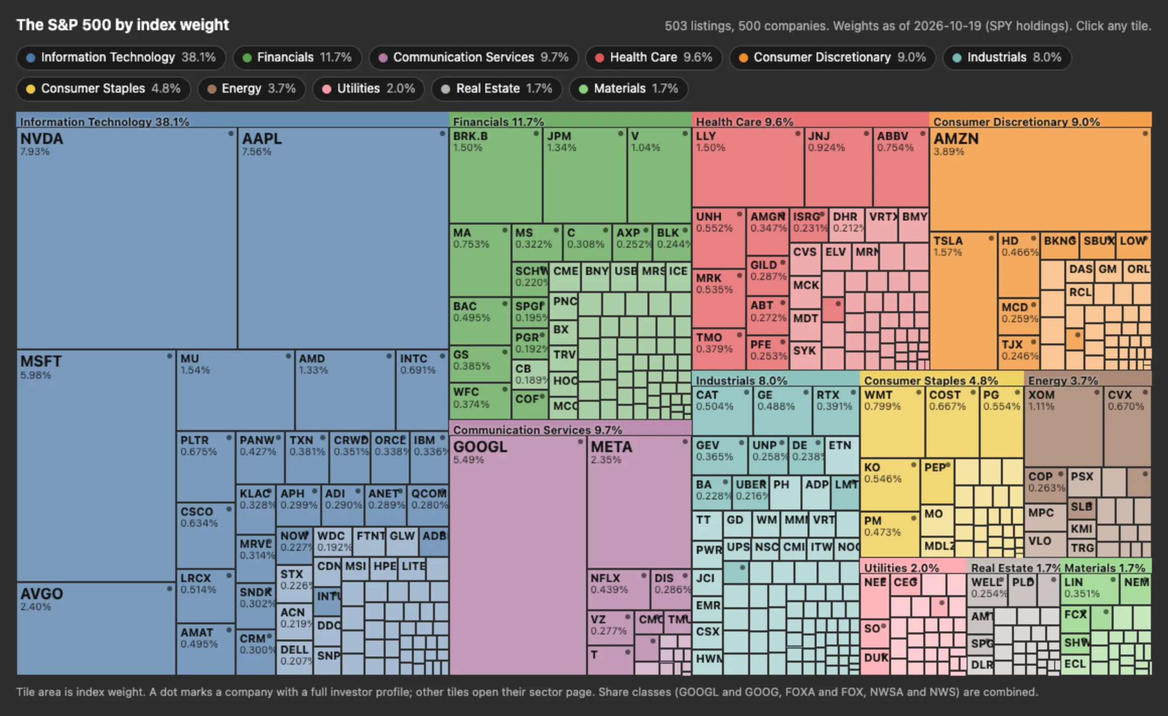The image size is (1168, 716).
Task: Click the AMZN 3.89% tile
Action: [x=1040, y=179]
